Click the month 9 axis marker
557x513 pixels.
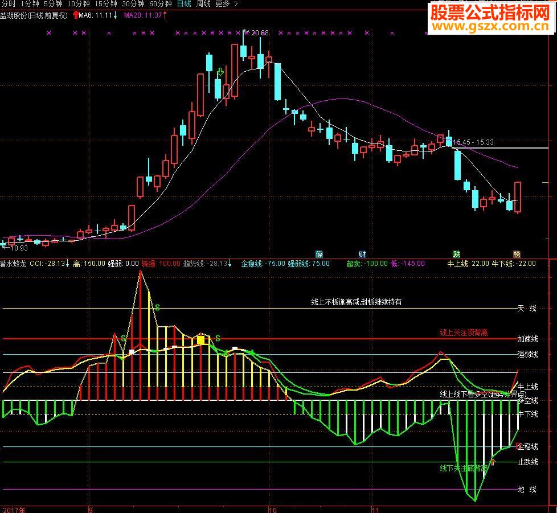[91, 510]
